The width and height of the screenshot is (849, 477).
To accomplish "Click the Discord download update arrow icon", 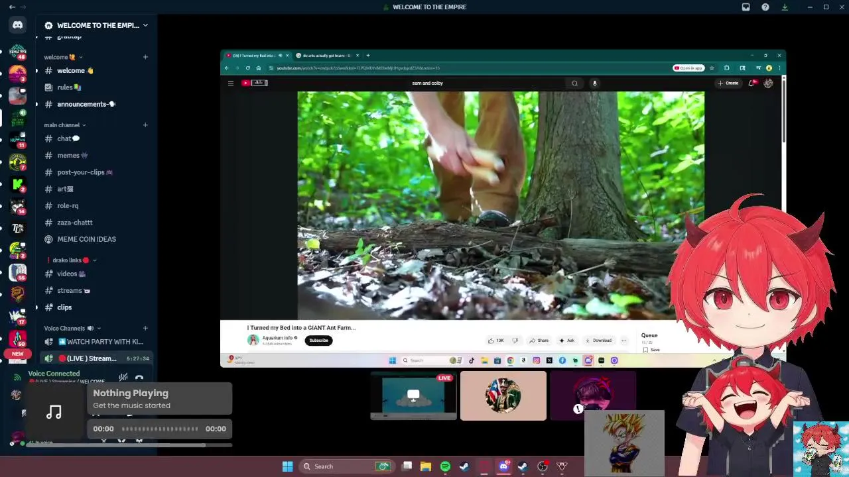I will 785,7.
